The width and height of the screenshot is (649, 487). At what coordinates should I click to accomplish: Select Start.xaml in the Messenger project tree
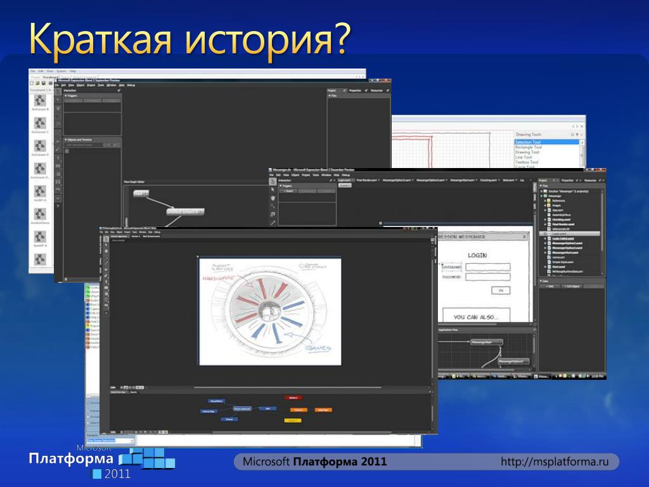click(559, 267)
